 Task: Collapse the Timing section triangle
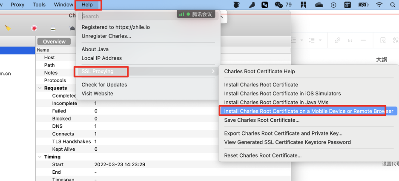pos(40,157)
